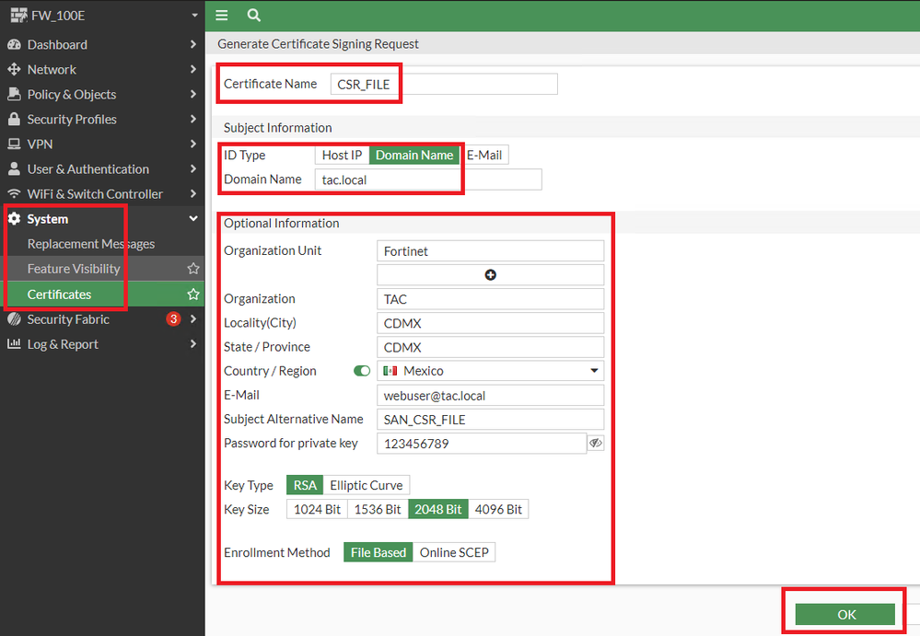Add another Organization Unit with plus icon

point(490,274)
